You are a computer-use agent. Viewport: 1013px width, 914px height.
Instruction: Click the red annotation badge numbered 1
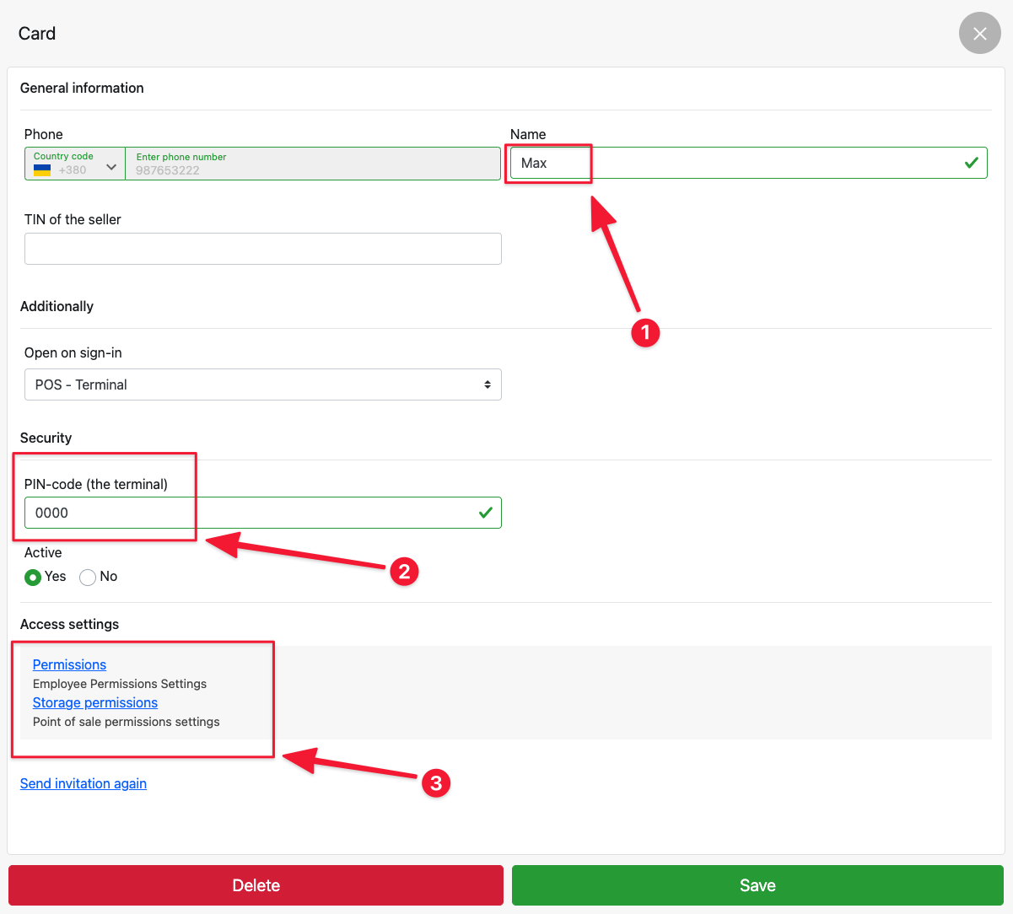(x=645, y=332)
